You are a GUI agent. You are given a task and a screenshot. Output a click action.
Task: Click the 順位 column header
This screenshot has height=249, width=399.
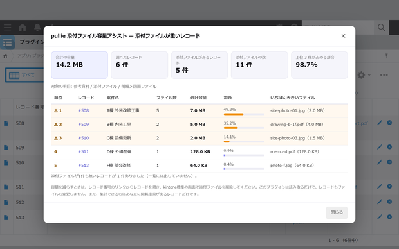click(59, 98)
